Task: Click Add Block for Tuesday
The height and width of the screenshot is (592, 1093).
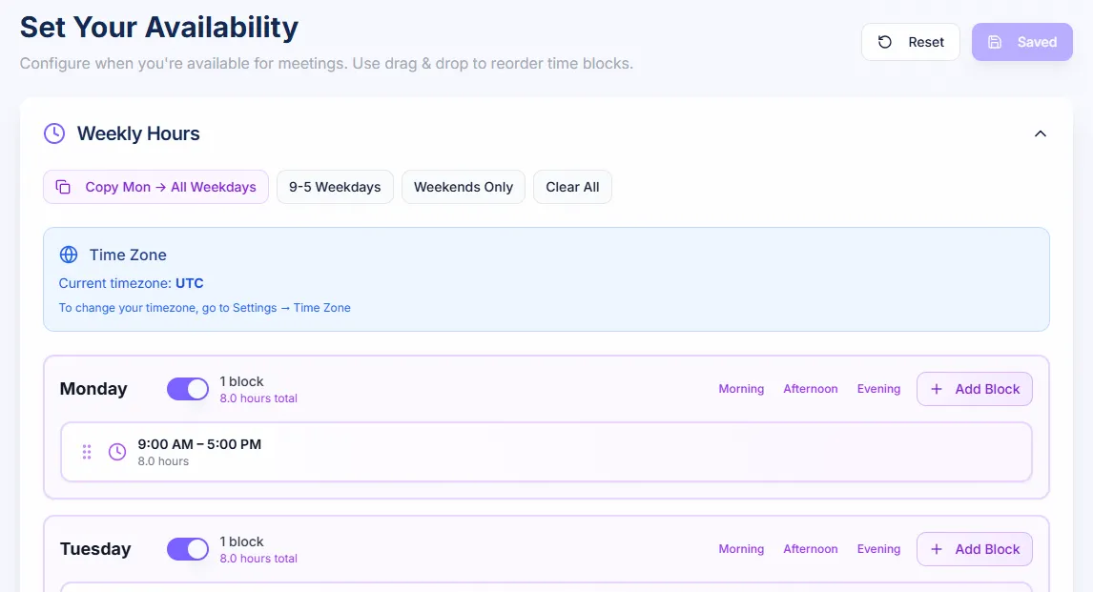Action: click(x=975, y=549)
